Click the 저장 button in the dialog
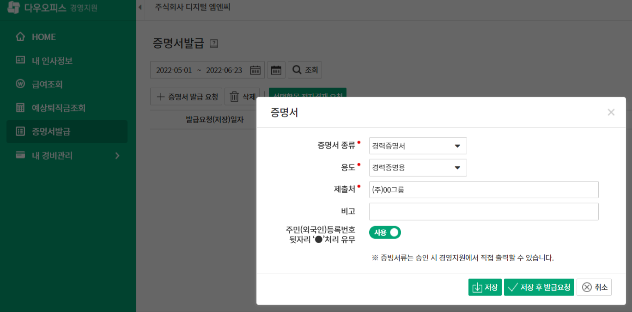Image resolution: width=632 pixels, height=312 pixels. click(485, 287)
